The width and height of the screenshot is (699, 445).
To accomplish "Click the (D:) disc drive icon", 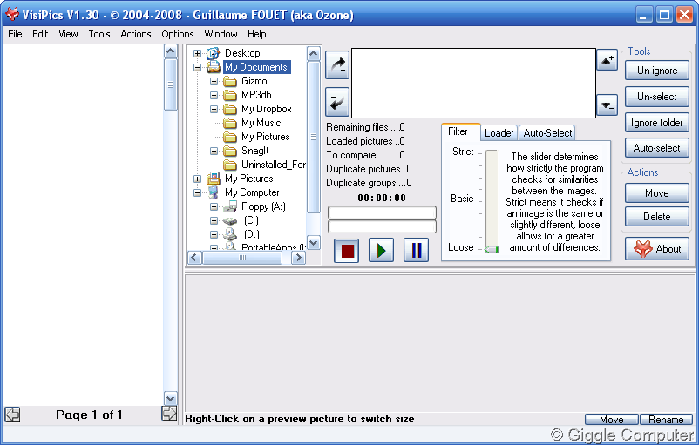I will point(230,234).
